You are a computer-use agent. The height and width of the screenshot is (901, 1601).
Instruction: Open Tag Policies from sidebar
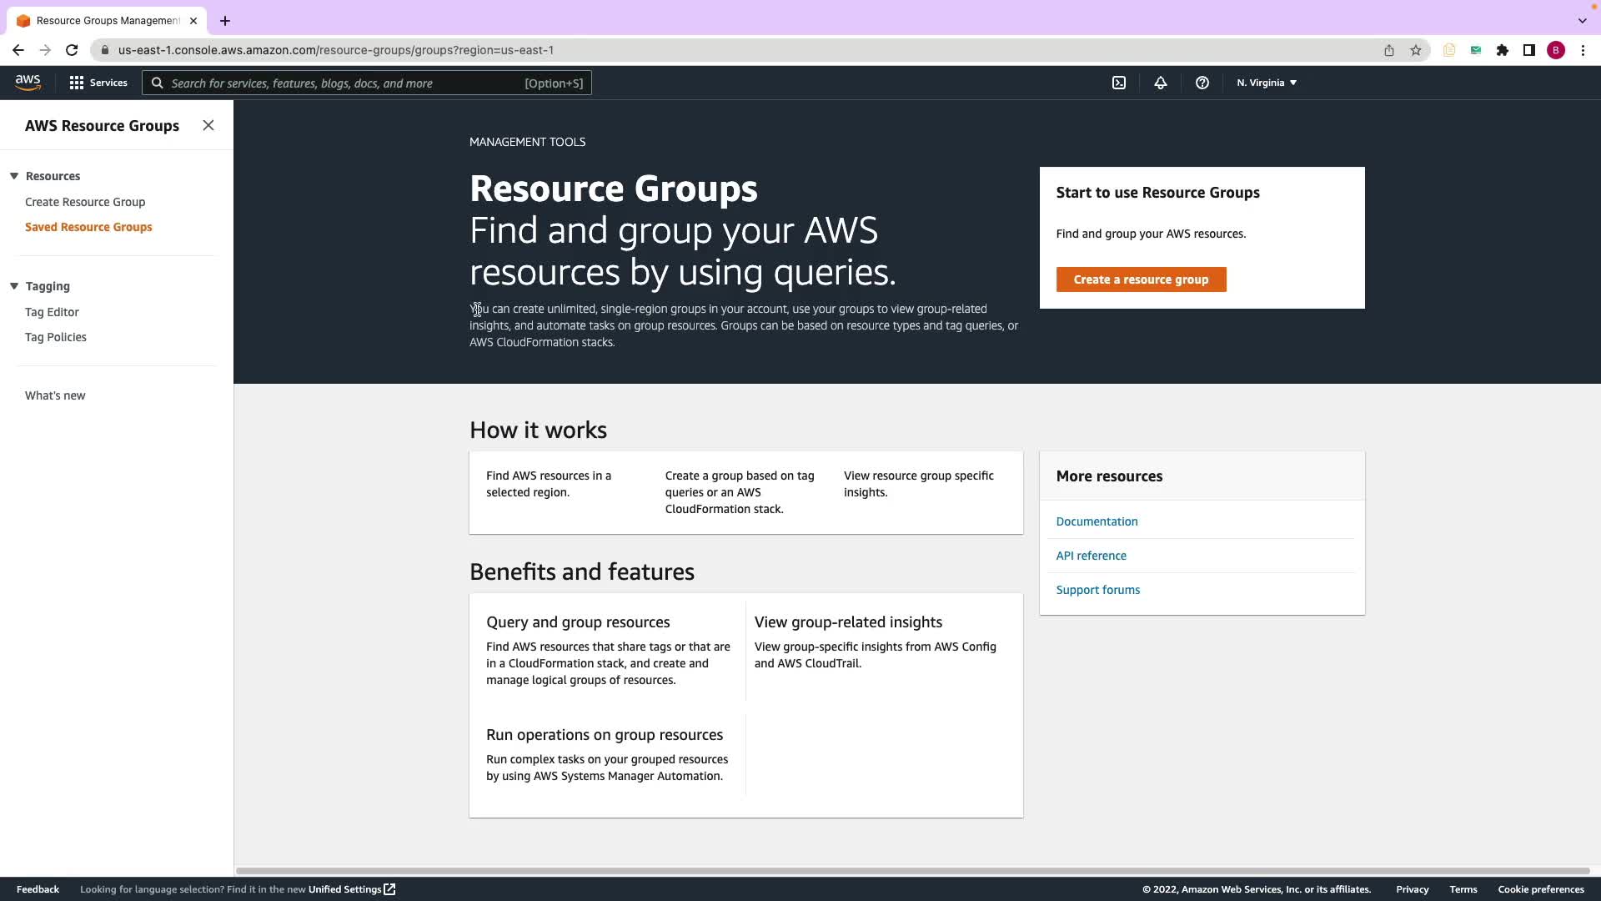(x=56, y=337)
